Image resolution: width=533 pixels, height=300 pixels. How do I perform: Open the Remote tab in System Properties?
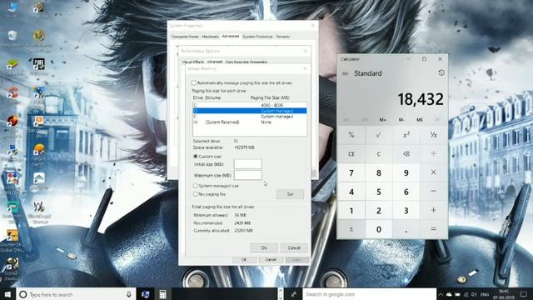283,37
